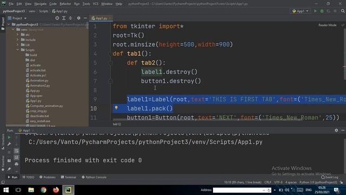Rerun App1 from the Run panel play icon
The image size is (346, 195).
pyautogui.click(x=9, y=138)
